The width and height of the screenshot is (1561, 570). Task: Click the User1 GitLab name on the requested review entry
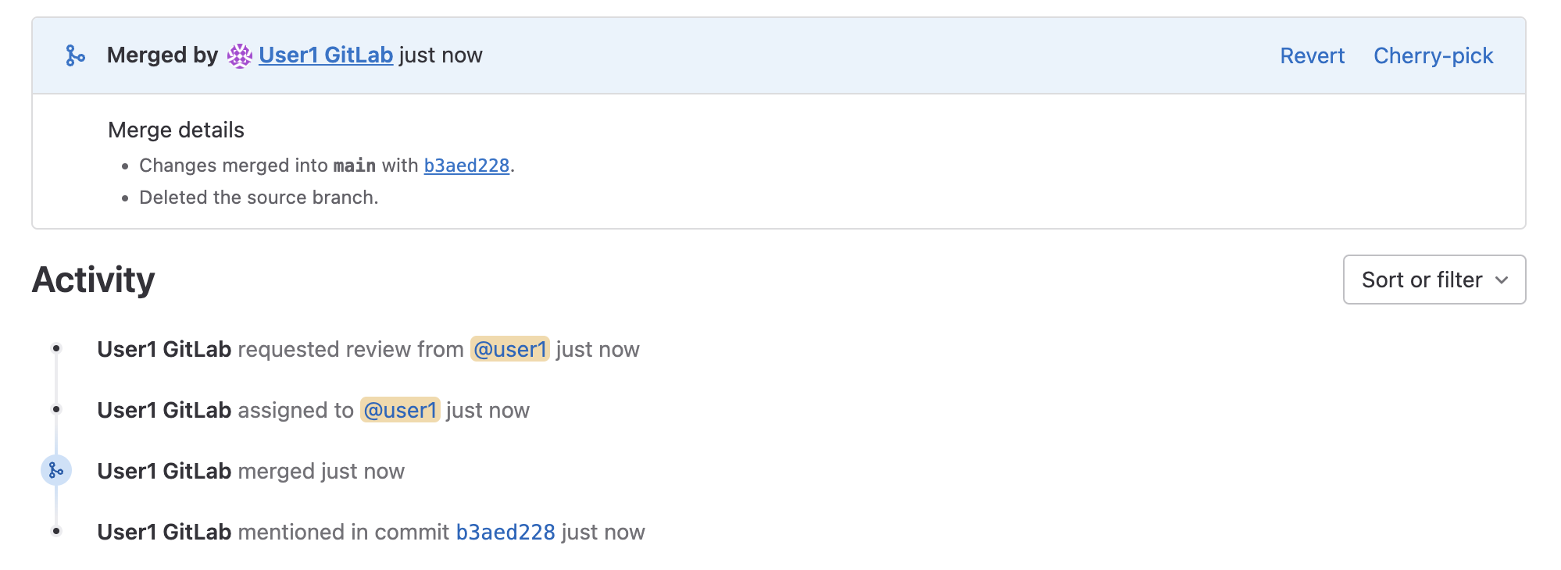click(x=164, y=349)
